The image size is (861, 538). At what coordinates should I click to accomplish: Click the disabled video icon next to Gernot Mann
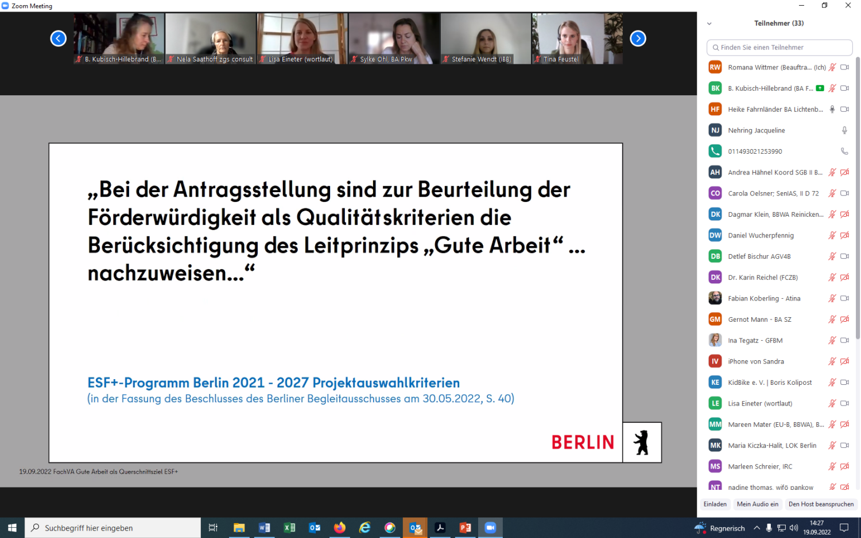844,319
